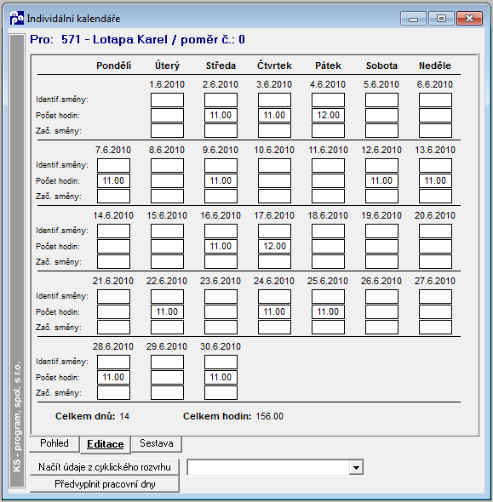The height and width of the screenshot is (502, 493).
Task: Click the Pondělí column header
Action: tap(113, 66)
